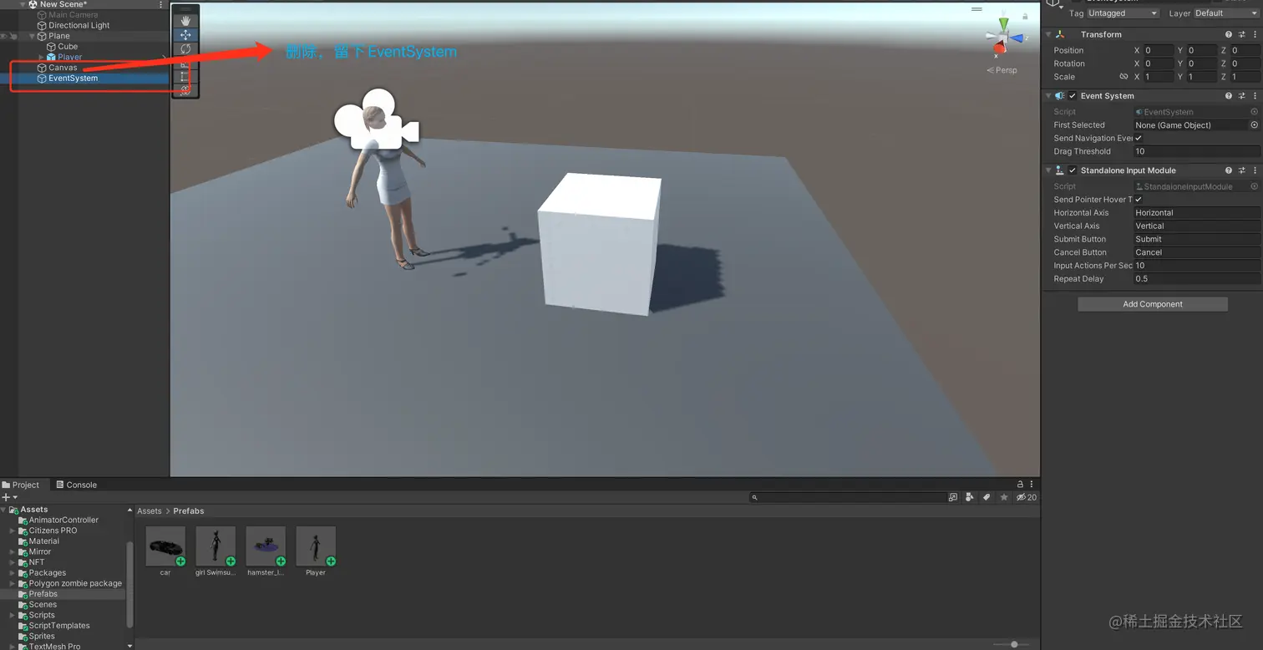Screen dimensions: 1263x650
Task: Click the Project search-by-type icon
Action: 969,497
